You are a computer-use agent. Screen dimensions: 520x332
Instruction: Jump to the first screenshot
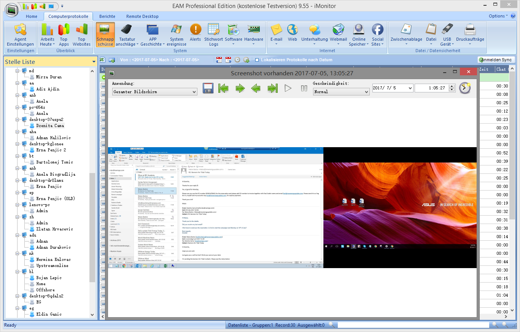(223, 88)
